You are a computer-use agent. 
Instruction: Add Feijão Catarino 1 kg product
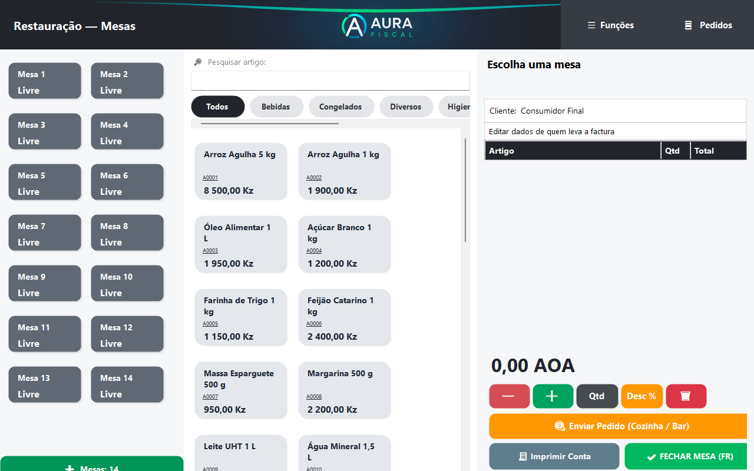click(x=345, y=317)
